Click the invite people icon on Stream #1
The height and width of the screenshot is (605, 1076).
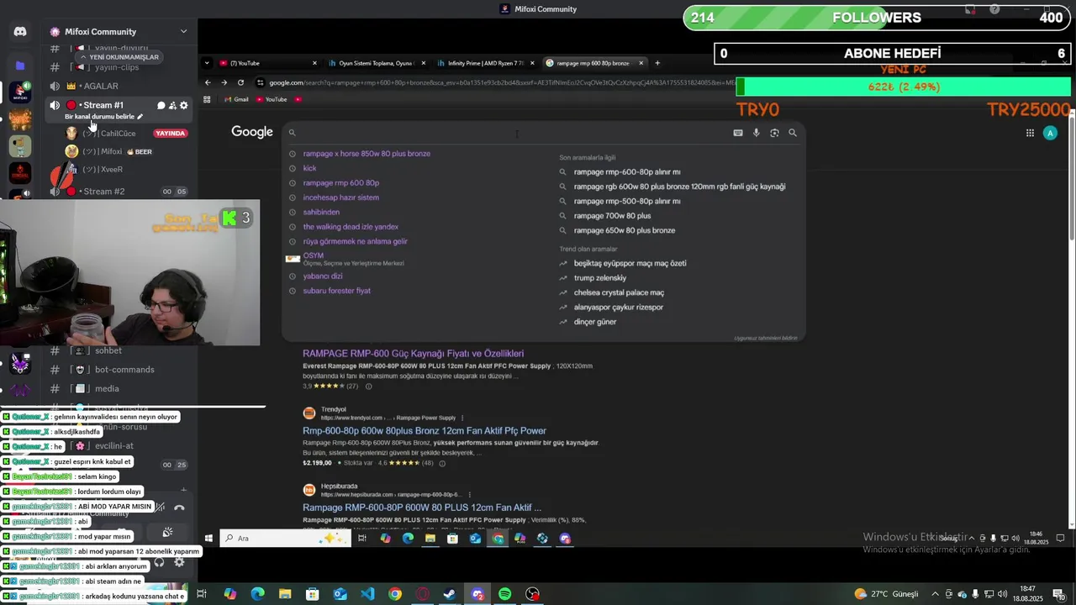172,105
